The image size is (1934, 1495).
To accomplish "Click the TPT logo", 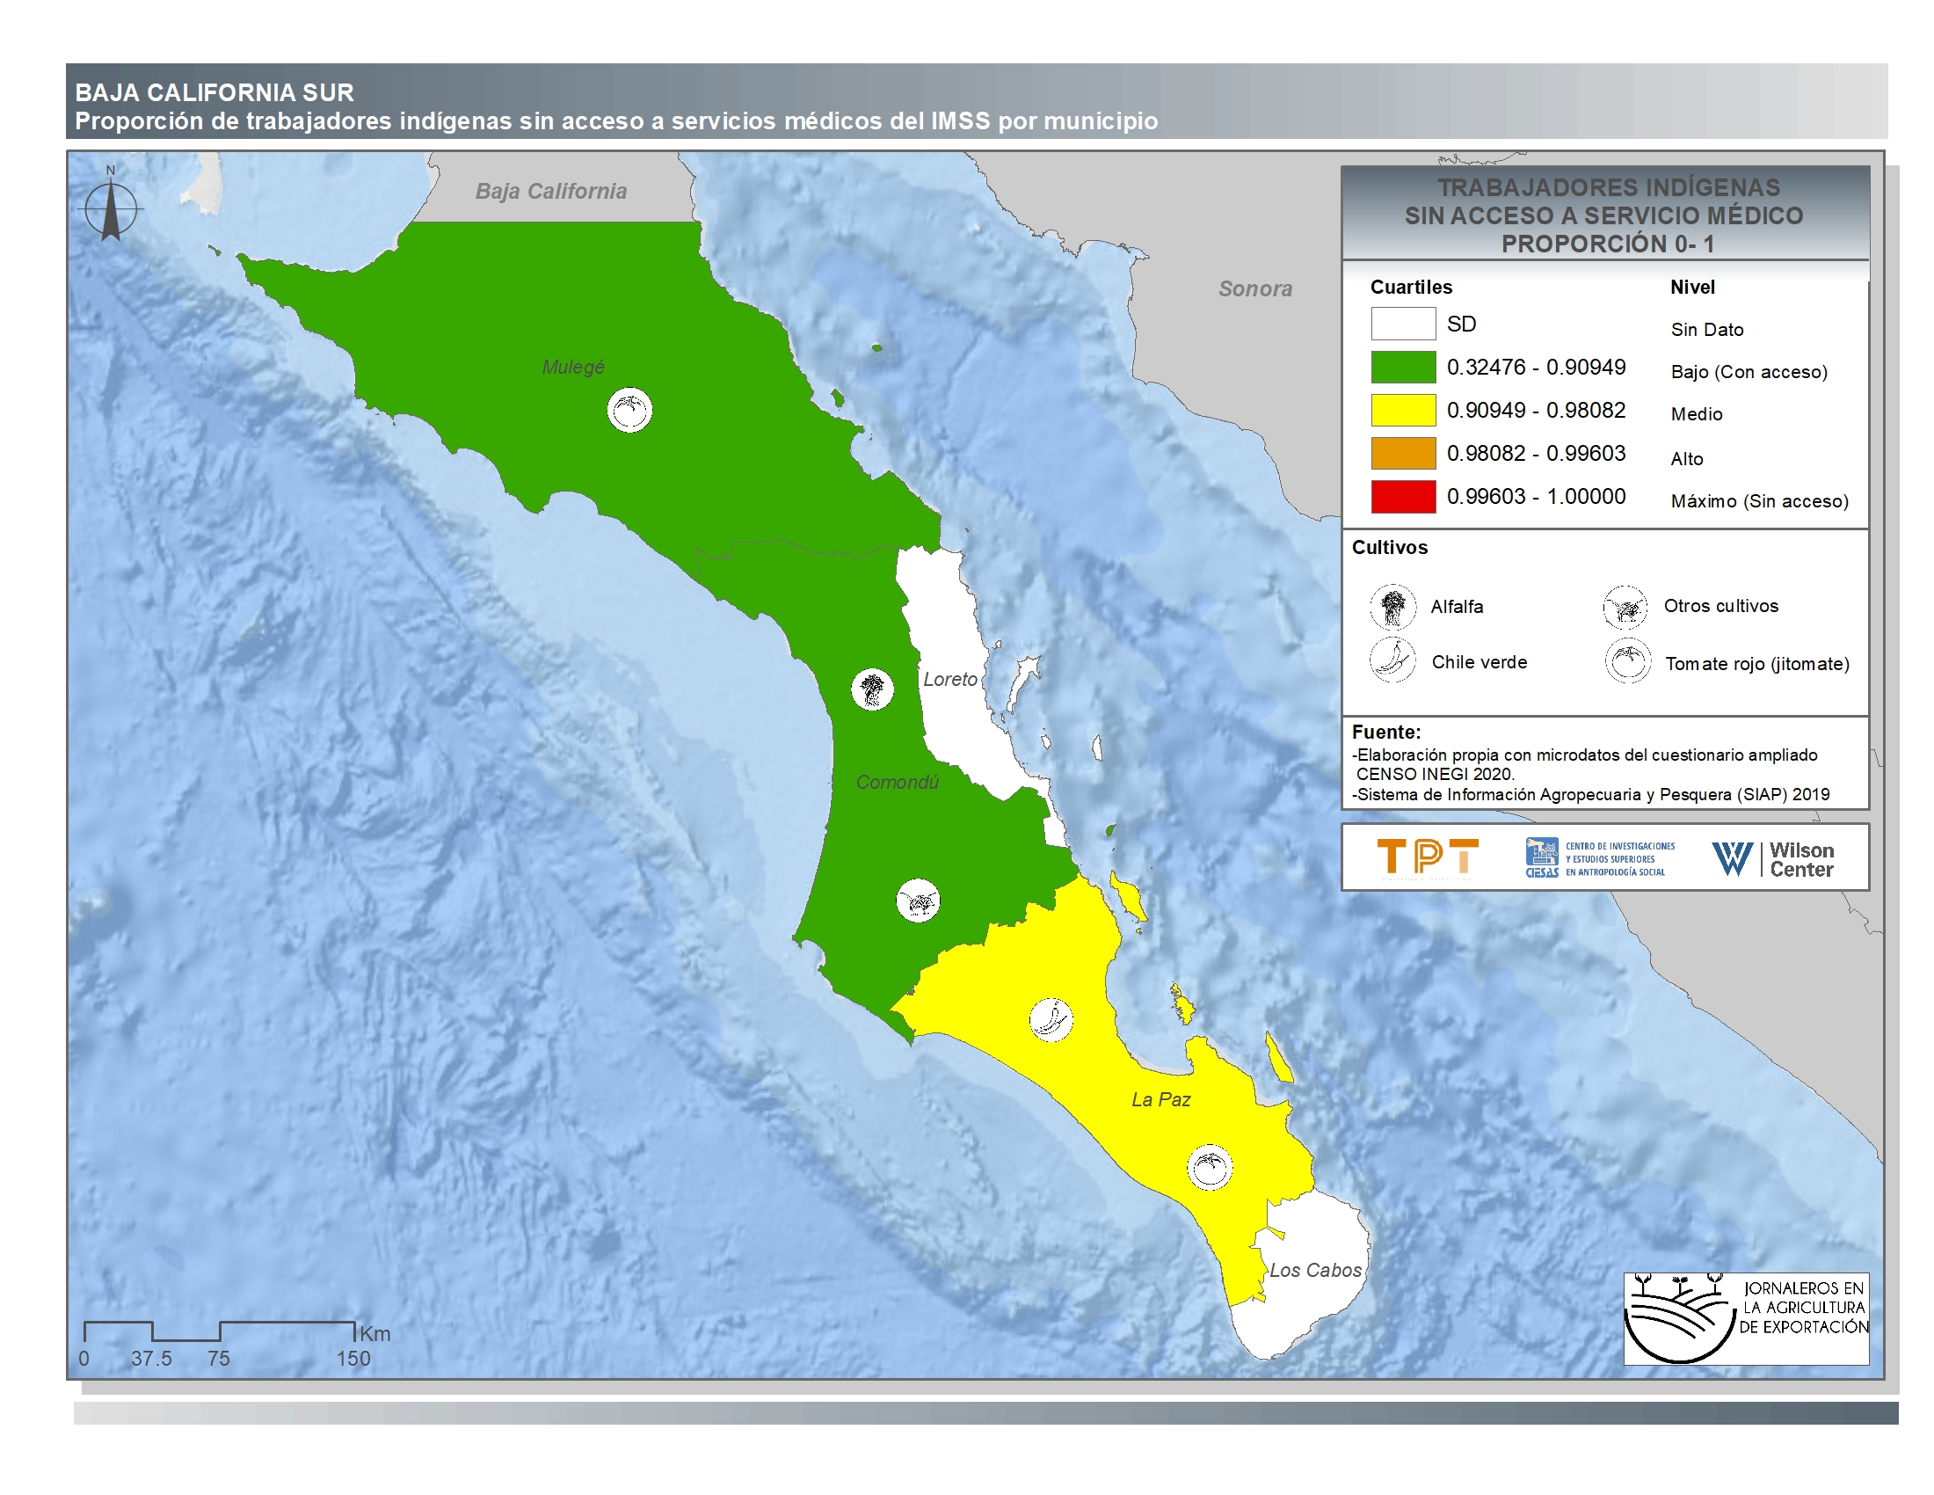I will point(1427,857).
